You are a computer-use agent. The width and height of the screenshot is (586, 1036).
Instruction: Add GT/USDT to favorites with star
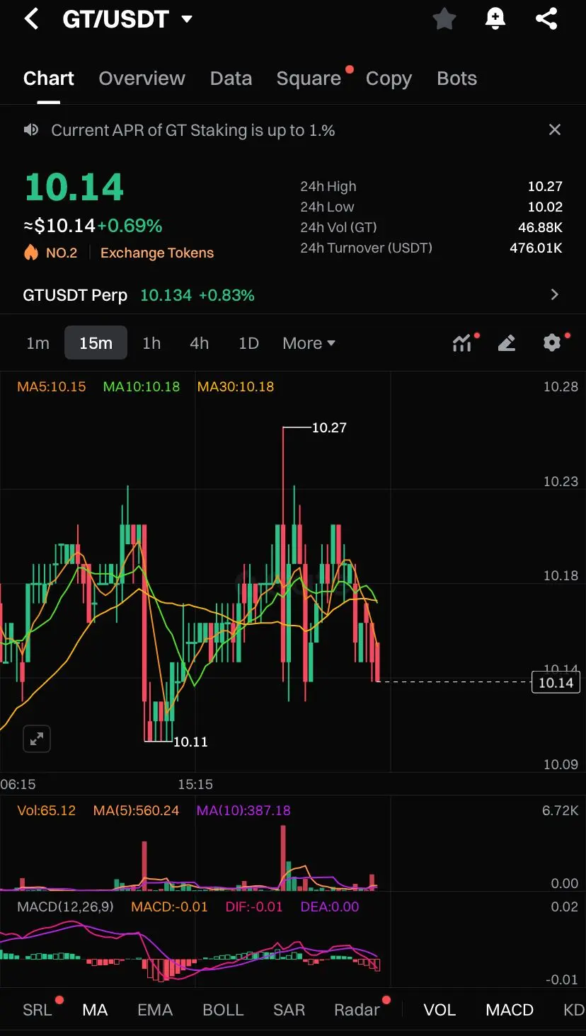pyautogui.click(x=444, y=19)
